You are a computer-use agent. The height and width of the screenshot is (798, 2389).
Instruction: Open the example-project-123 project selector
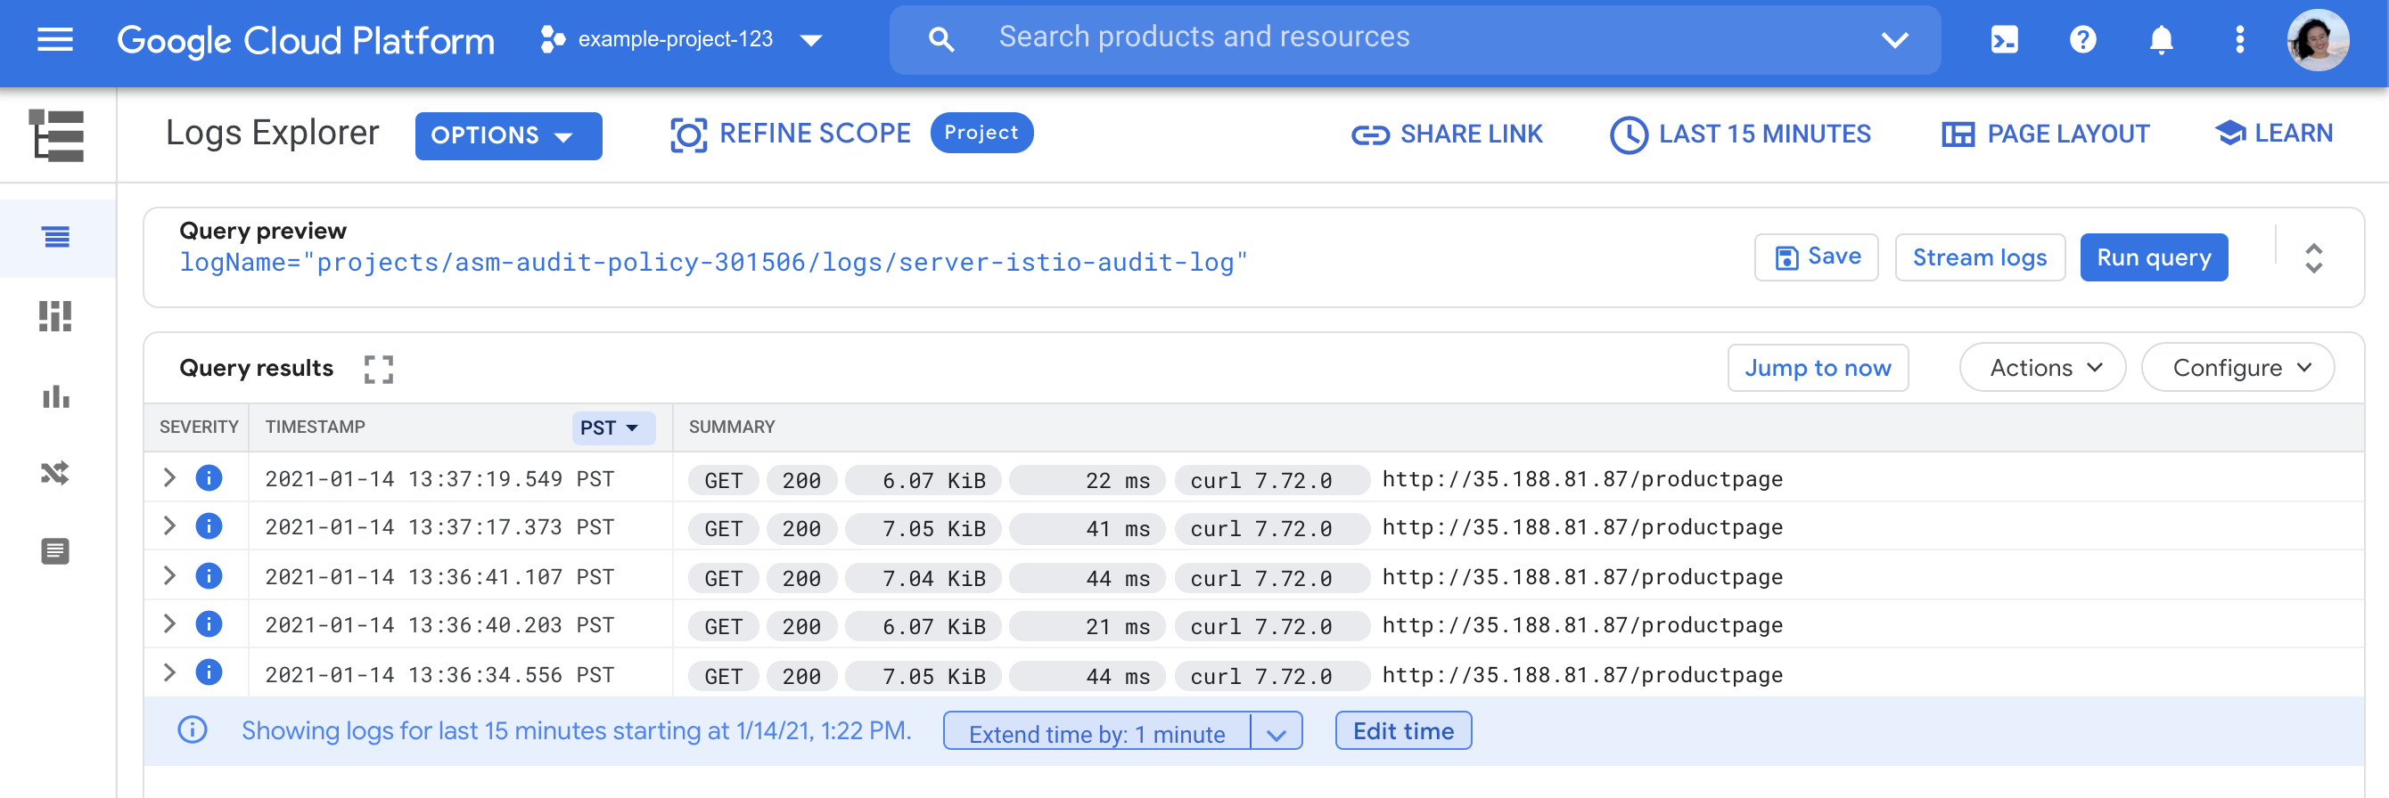682,39
